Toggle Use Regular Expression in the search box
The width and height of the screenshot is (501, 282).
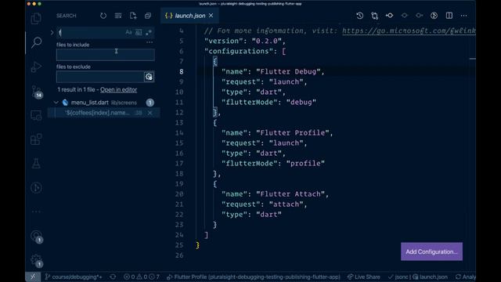pyautogui.click(x=149, y=32)
